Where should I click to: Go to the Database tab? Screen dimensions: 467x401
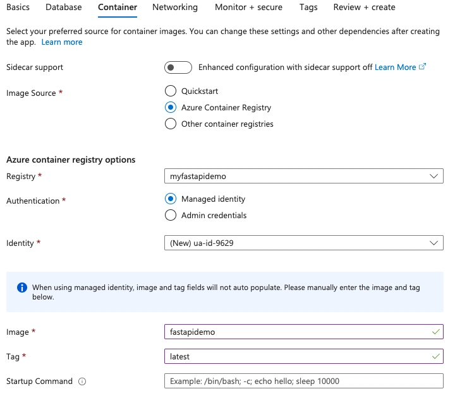63,7
